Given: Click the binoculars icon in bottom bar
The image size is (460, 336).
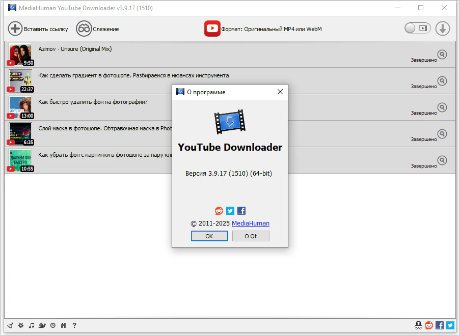Looking at the screenshot, I should [x=64, y=325].
